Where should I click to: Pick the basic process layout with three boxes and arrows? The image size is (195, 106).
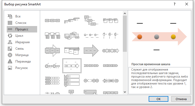pos(52,20)
